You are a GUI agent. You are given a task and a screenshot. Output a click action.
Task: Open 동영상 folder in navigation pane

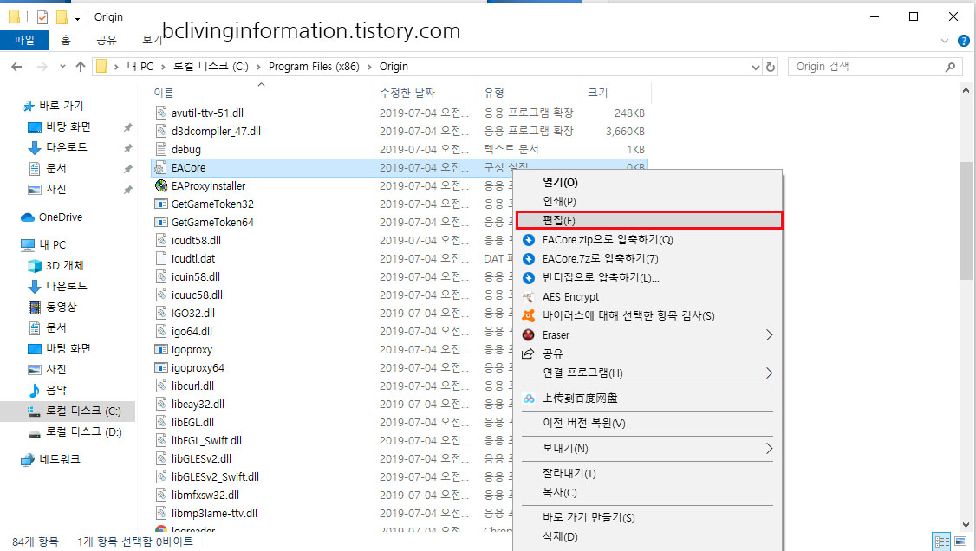click(61, 307)
